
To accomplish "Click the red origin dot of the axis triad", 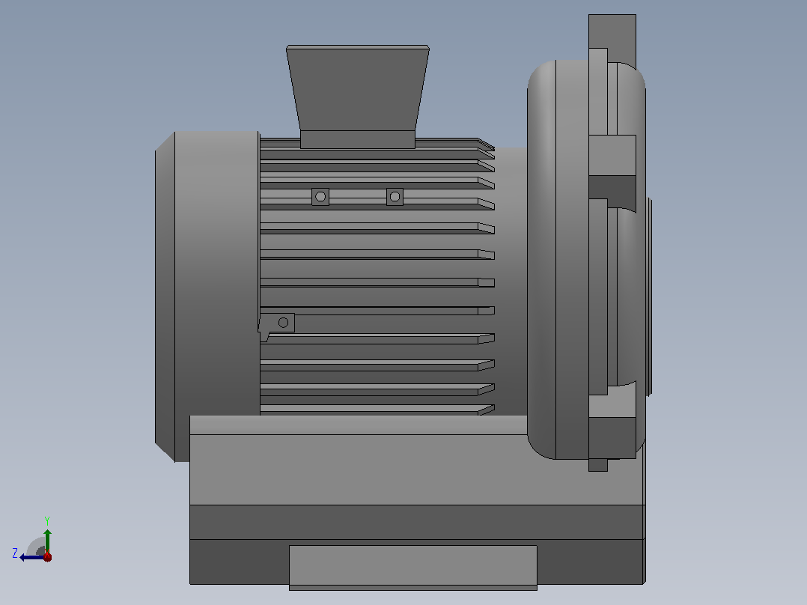I will (x=47, y=556).
